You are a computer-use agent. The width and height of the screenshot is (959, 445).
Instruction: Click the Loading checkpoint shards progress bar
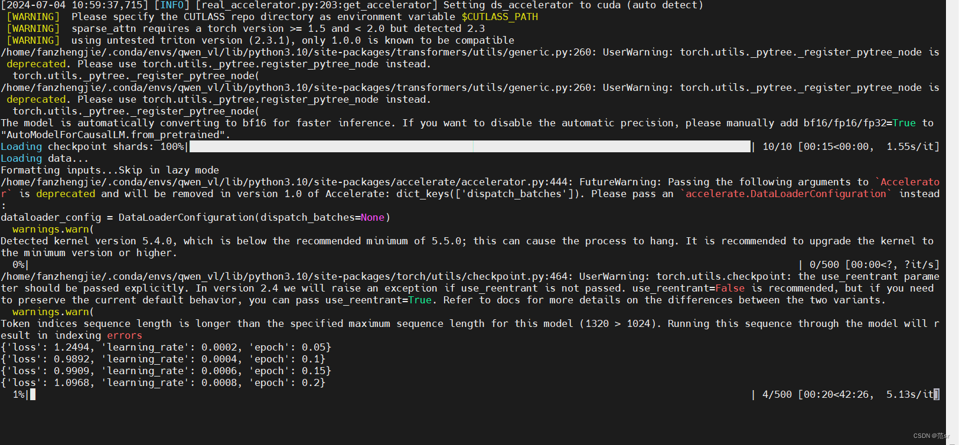(x=470, y=146)
